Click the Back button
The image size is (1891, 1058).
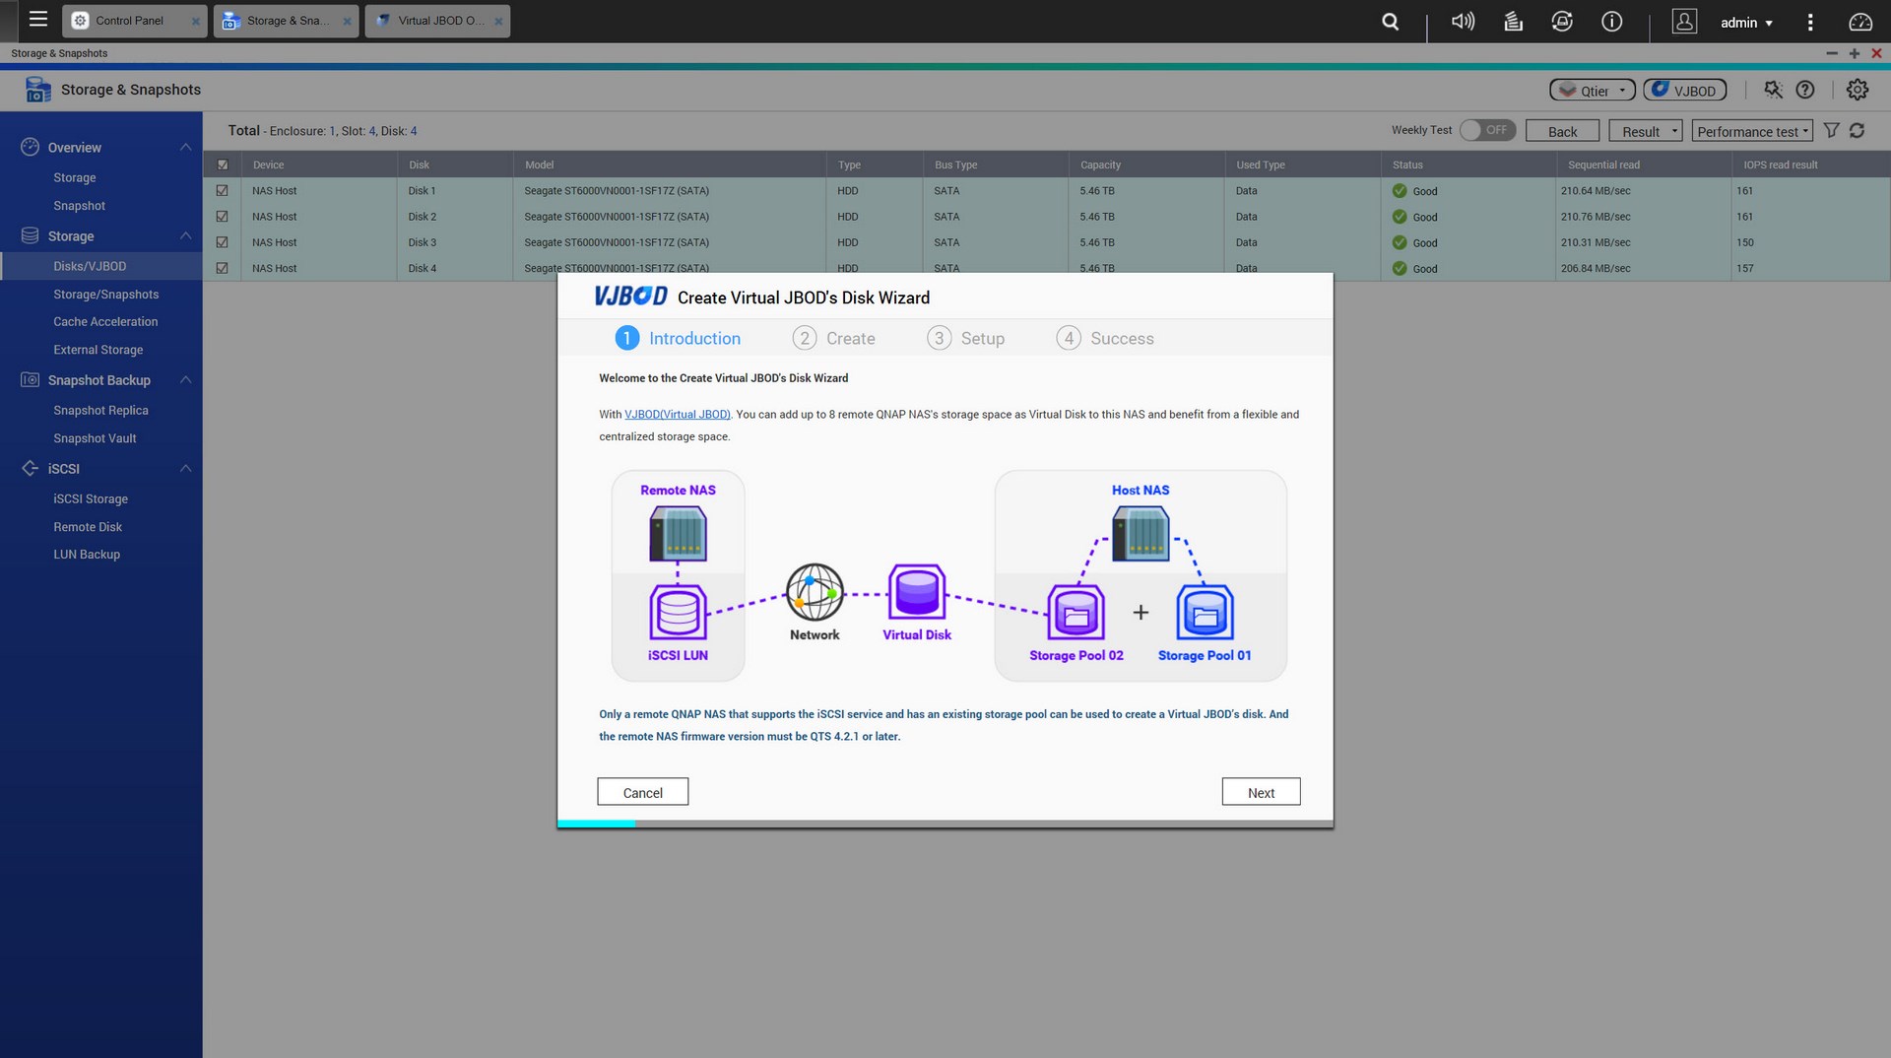1562,131
